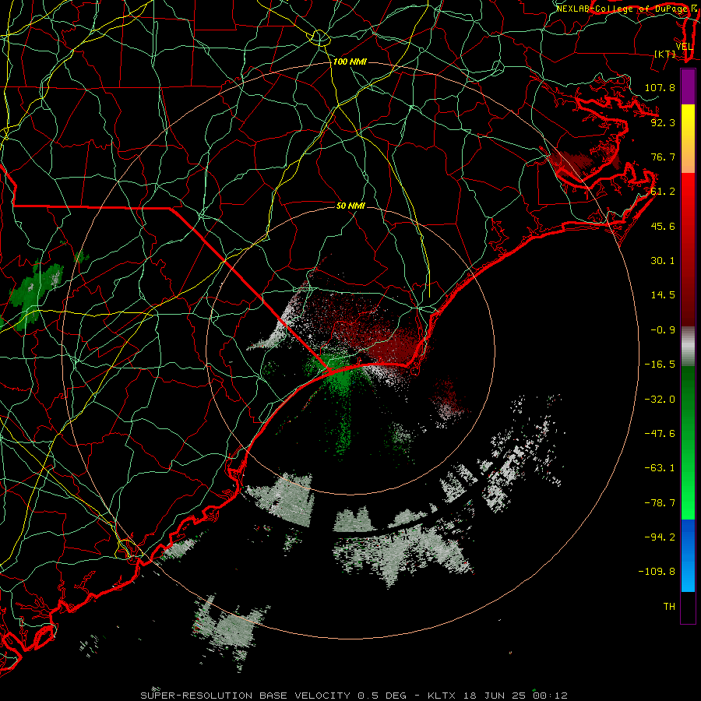
Task: Click the VEL legend title
Action: click(684, 47)
